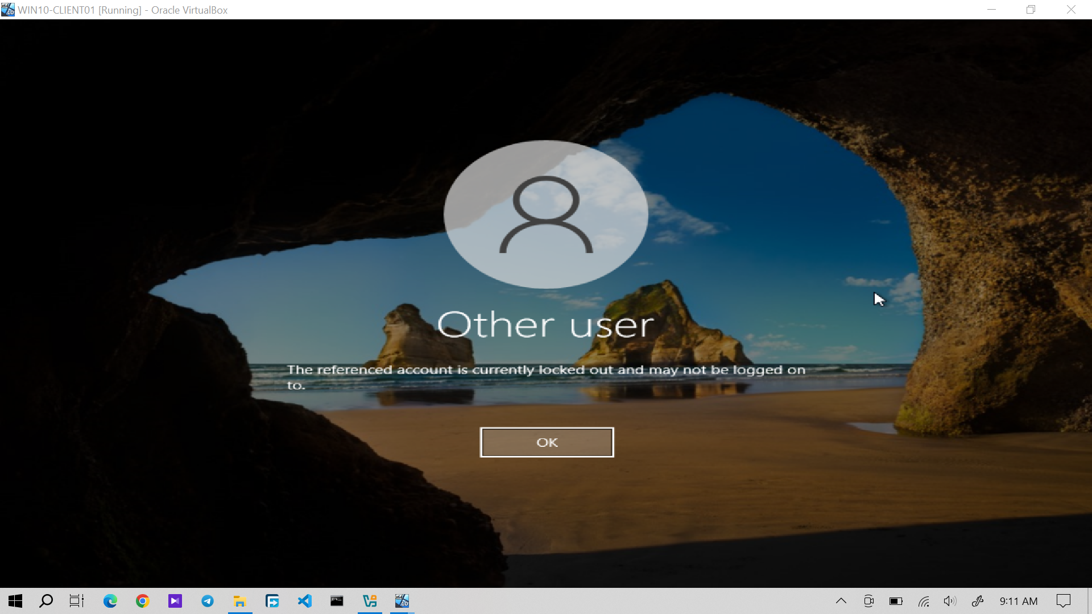Open taskbar Search
This screenshot has width=1092, height=614.
pos(46,601)
